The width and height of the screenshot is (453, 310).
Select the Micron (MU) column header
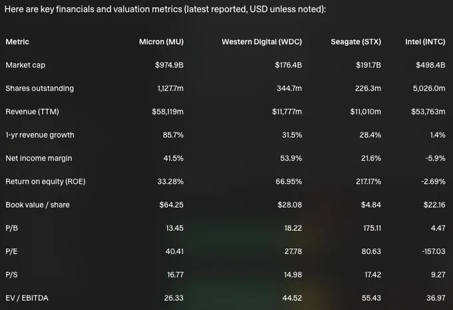click(161, 42)
